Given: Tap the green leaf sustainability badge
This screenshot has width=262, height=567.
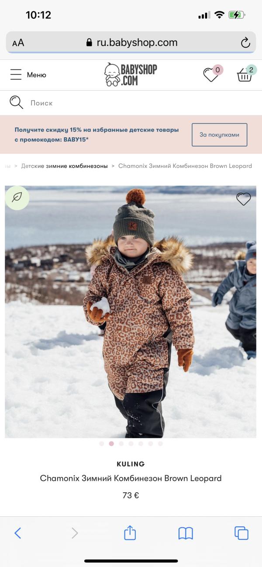Looking at the screenshot, I should 17,198.
